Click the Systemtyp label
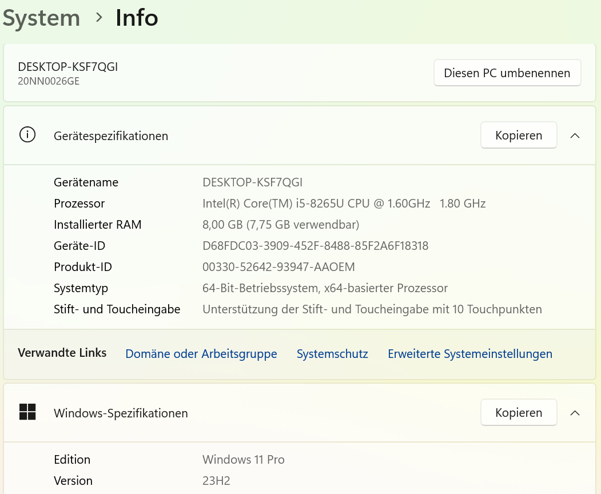 coord(81,288)
